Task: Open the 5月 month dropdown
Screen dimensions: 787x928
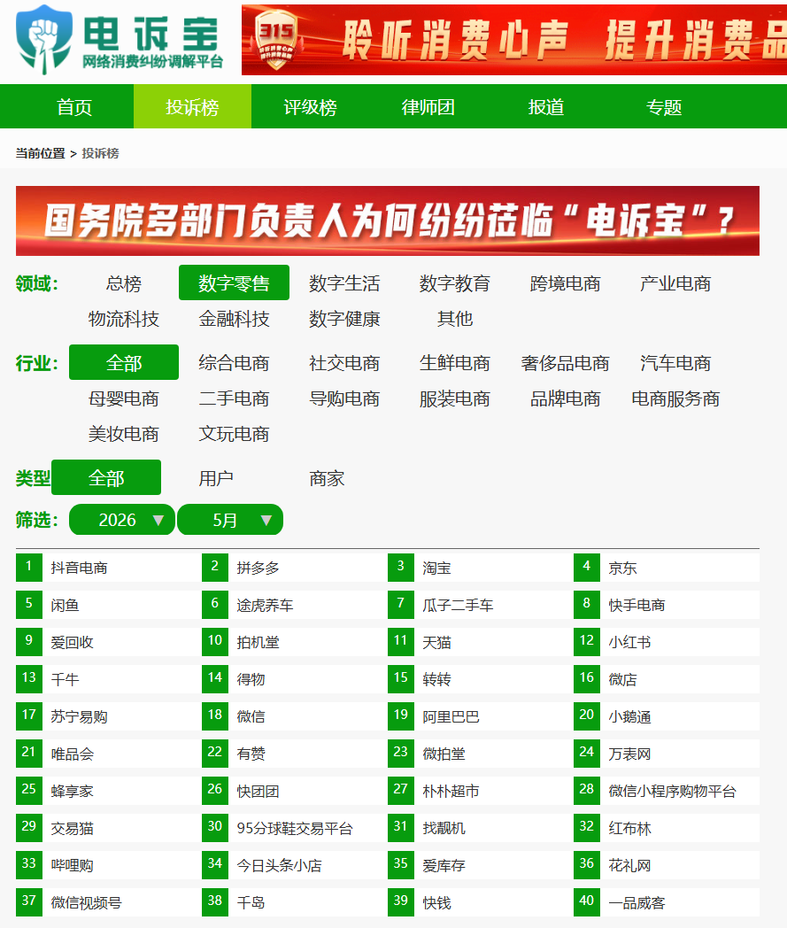Action: (x=230, y=520)
